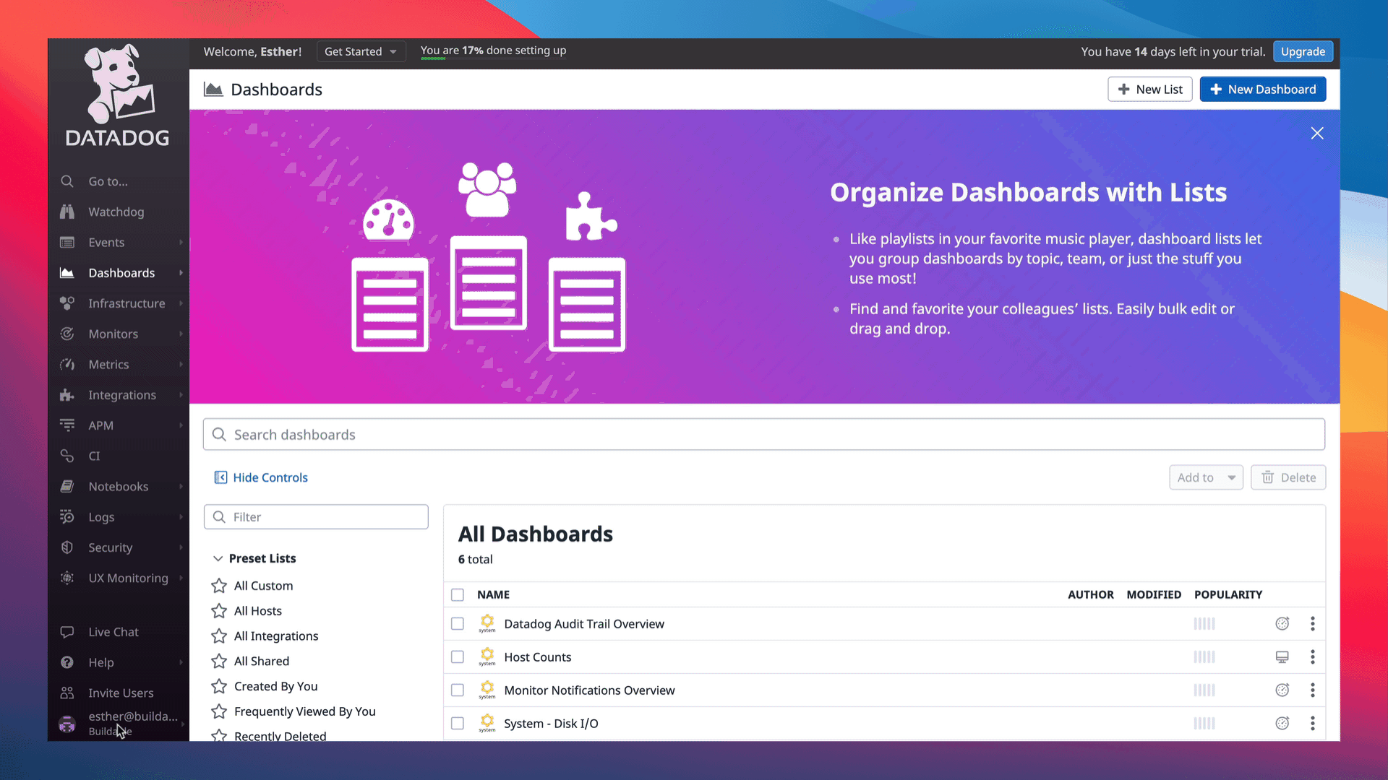The image size is (1388, 780).
Task: Click the Monitors sidebar icon
Action: point(67,334)
